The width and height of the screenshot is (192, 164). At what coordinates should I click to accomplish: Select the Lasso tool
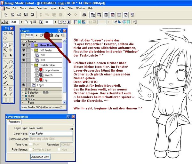click(x=11, y=45)
